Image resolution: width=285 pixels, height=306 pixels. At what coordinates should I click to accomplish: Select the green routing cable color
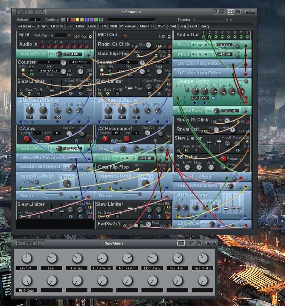pyautogui.click(x=96, y=20)
